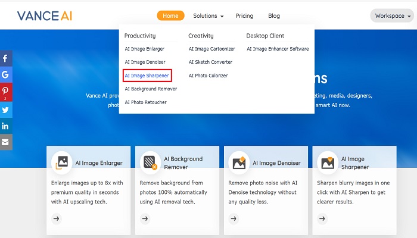Open AI Image Enlarger via its arrow
The height and width of the screenshot is (238, 417).
(57, 218)
